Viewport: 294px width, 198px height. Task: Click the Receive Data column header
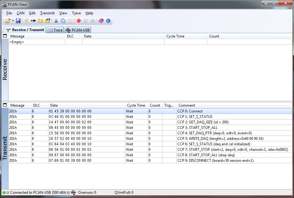(x=123, y=36)
